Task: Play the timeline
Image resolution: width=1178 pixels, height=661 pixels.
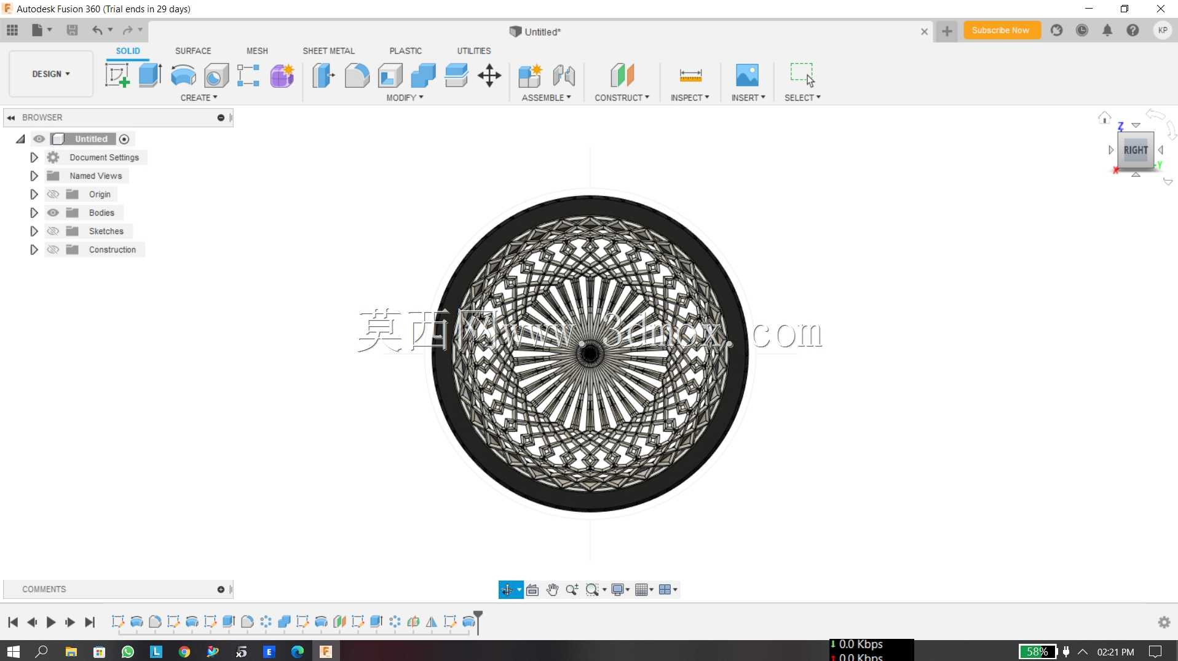Action: (x=51, y=622)
